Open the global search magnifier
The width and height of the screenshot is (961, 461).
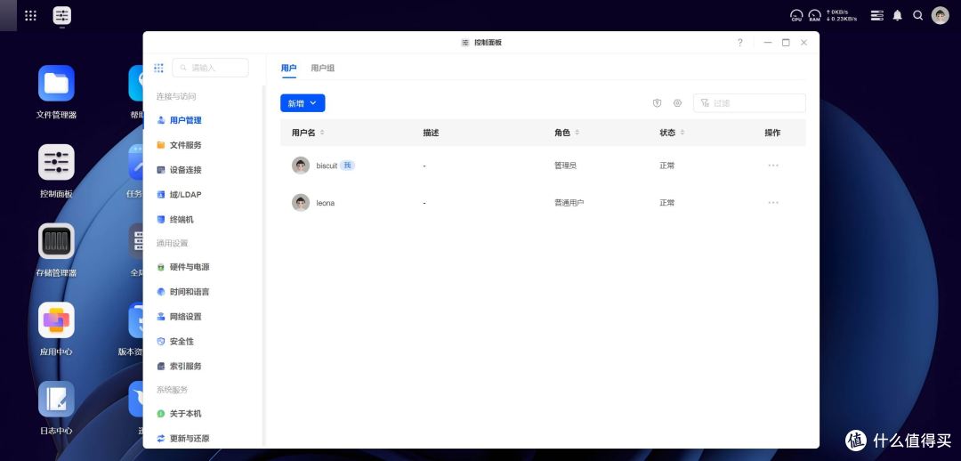tap(917, 15)
